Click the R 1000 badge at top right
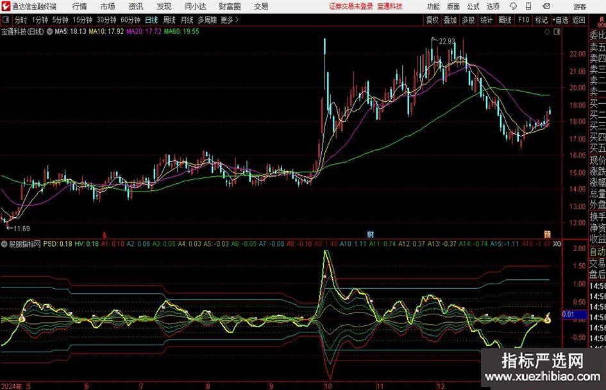Image resolution: width=606 pixels, height=390 pixels. pos(602,22)
